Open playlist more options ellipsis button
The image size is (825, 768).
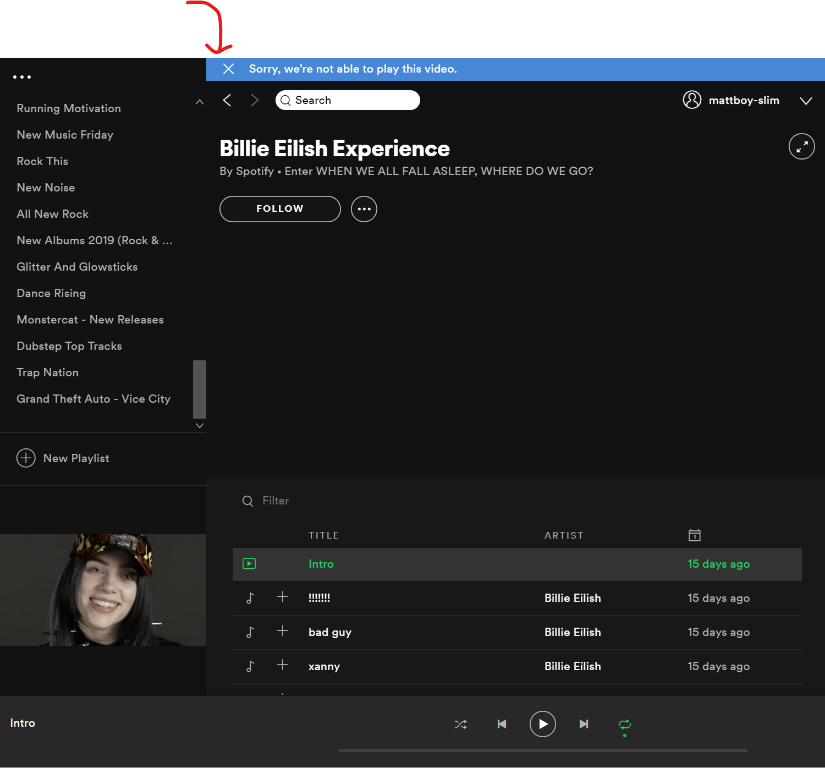[x=364, y=209]
